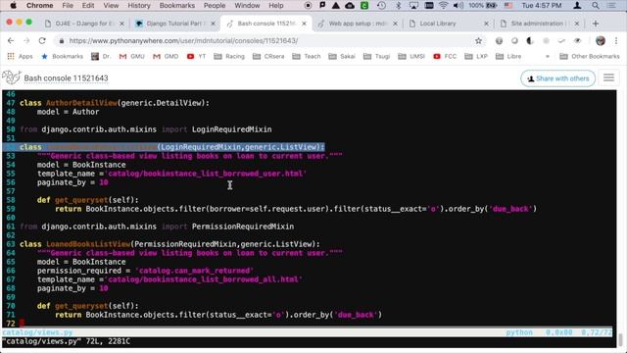Viewport: 627px width, 353px height.
Task: Open the FCC YouTube bookmark
Action: point(445,57)
